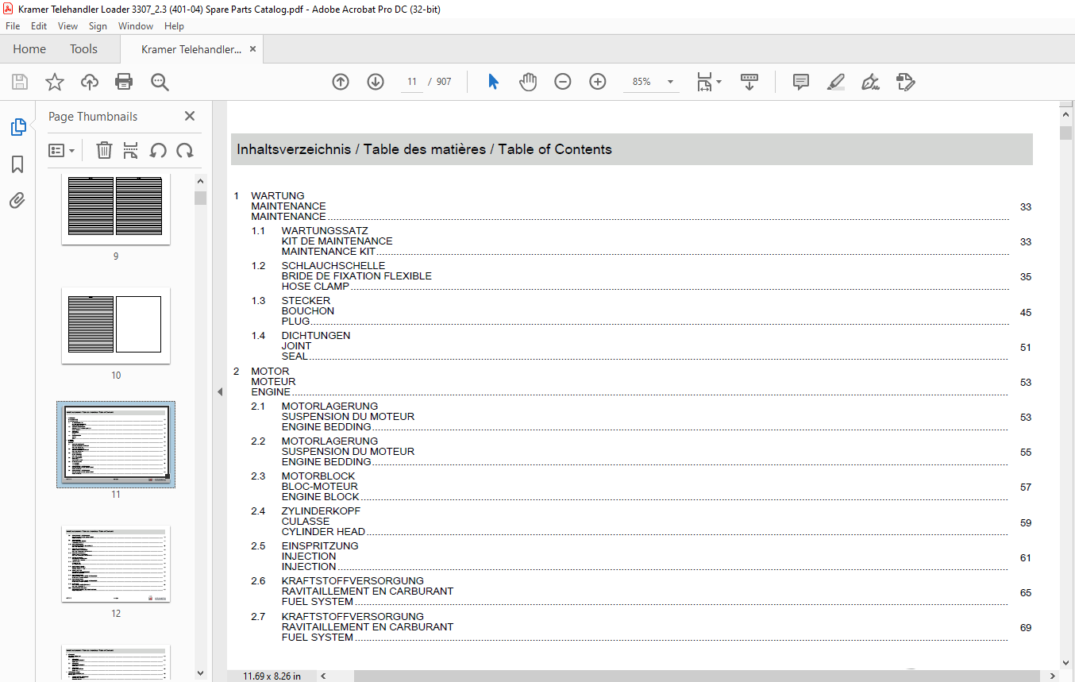Zoom out with the minus icon
The width and height of the screenshot is (1075, 682).
[563, 82]
